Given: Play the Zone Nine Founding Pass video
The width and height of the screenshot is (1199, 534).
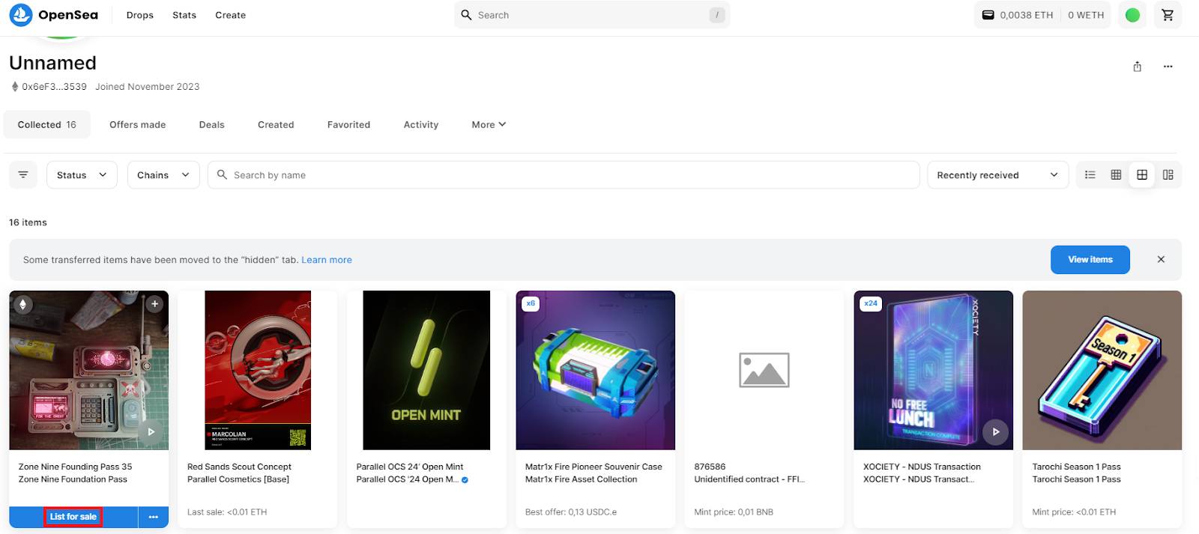Looking at the screenshot, I should 151,431.
